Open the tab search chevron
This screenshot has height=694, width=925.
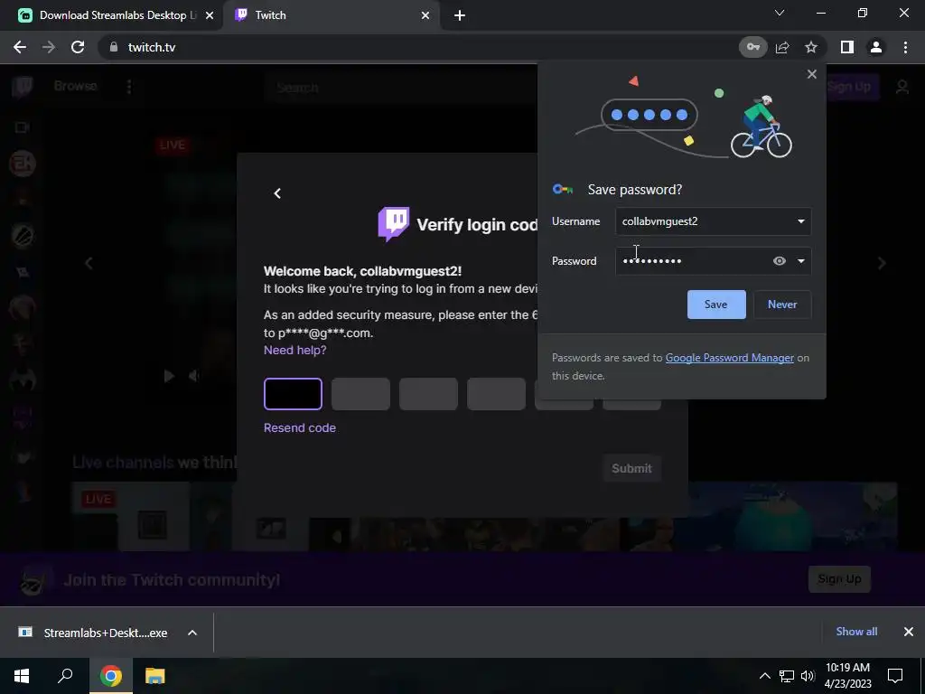pos(780,13)
